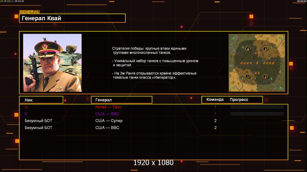Click team number 2 in the США — Супер row
The image size is (307, 172).
click(215, 121)
